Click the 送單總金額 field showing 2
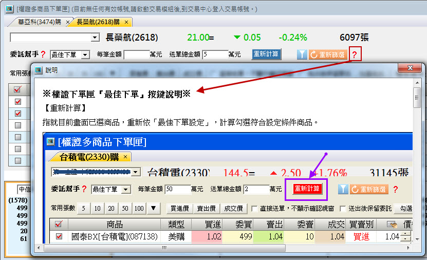 (x=256, y=189)
